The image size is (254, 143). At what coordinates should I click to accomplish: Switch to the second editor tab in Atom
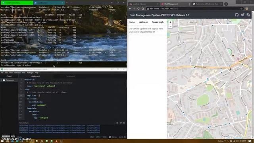pos(71,76)
